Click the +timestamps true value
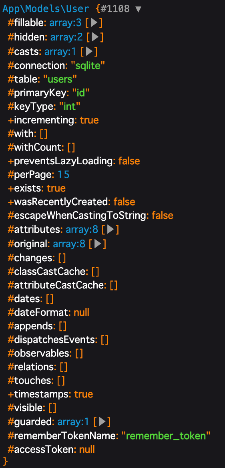The width and height of the screenshot is (225, 468). (x=83, y=394)
